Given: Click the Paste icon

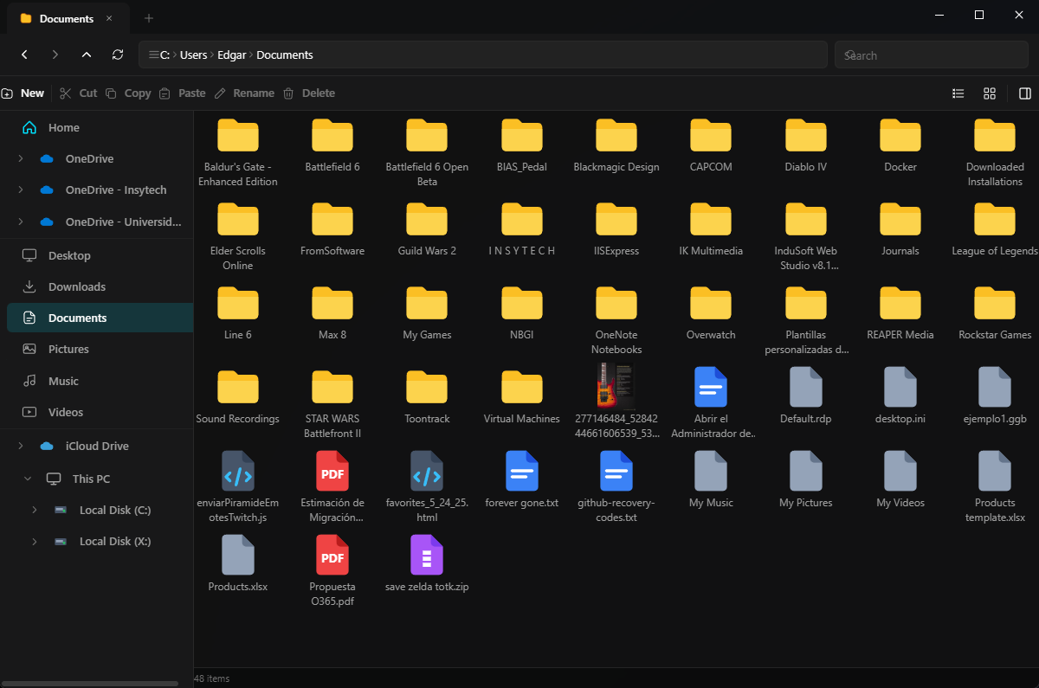Looking at the screenshot, I should click(x=165, y=93).
